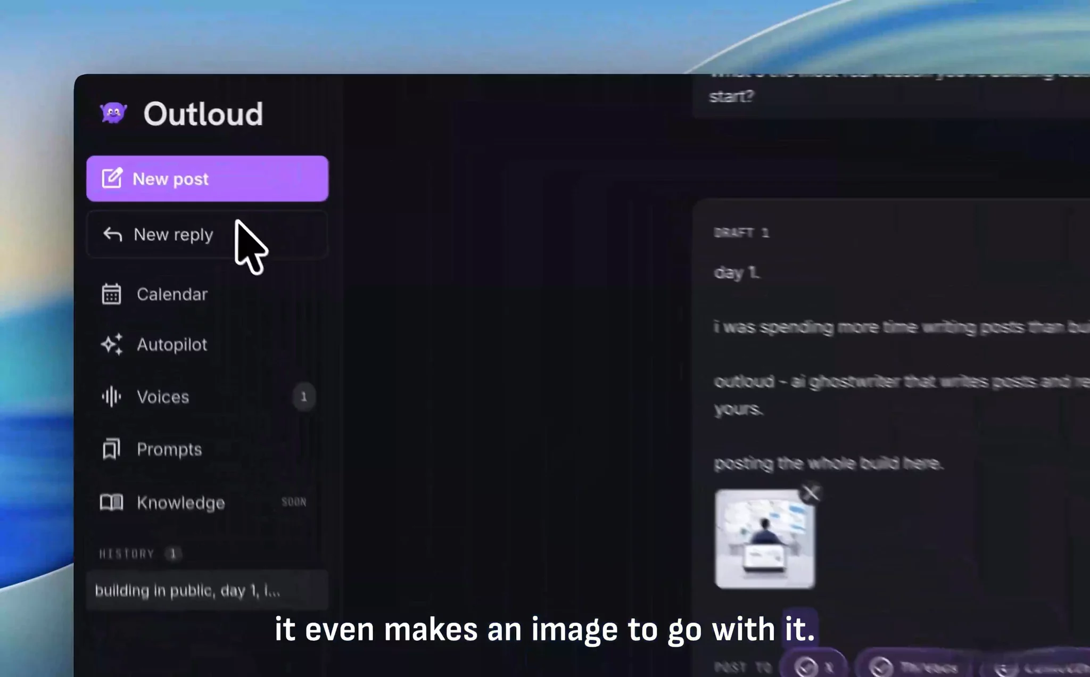Viewport: 1090px width, 677px height.
Task: Click the 'i was spending more time' line
Action: (x=902, y=327)
